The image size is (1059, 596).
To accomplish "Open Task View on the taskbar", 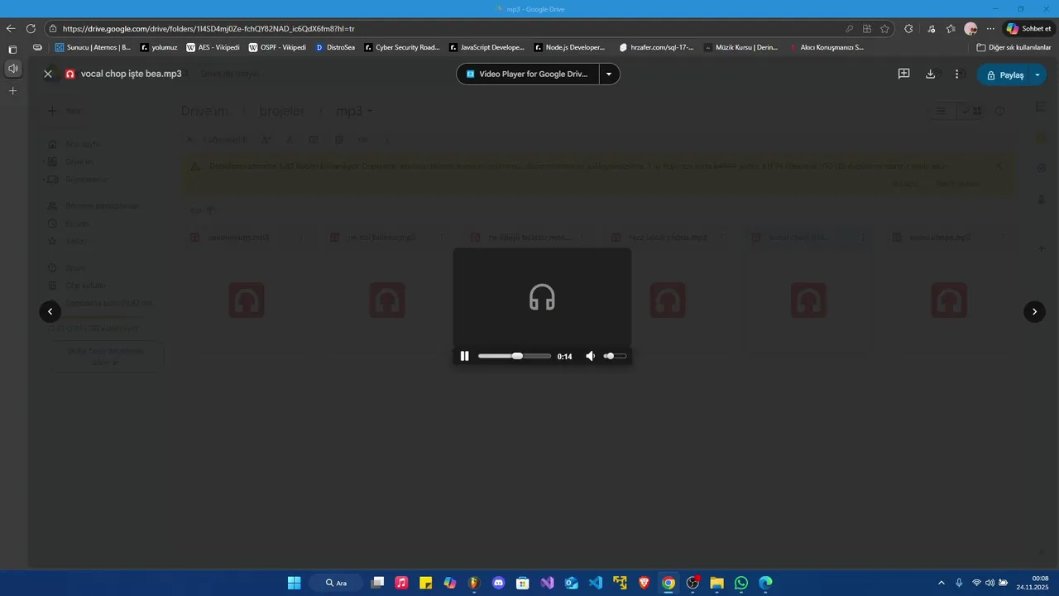I will click(377, 583).
